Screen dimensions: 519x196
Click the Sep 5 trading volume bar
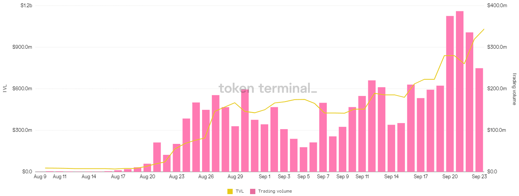tap(303, 159)
